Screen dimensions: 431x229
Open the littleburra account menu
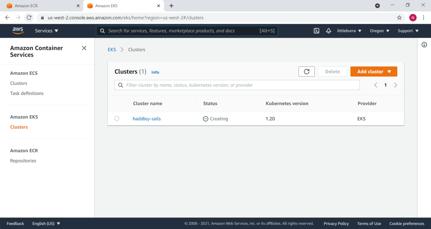tap(349, 31)
